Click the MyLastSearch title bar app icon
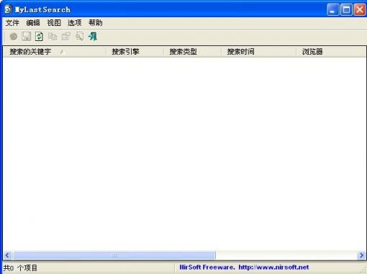367x274 pixels. [x=8, y=9]
